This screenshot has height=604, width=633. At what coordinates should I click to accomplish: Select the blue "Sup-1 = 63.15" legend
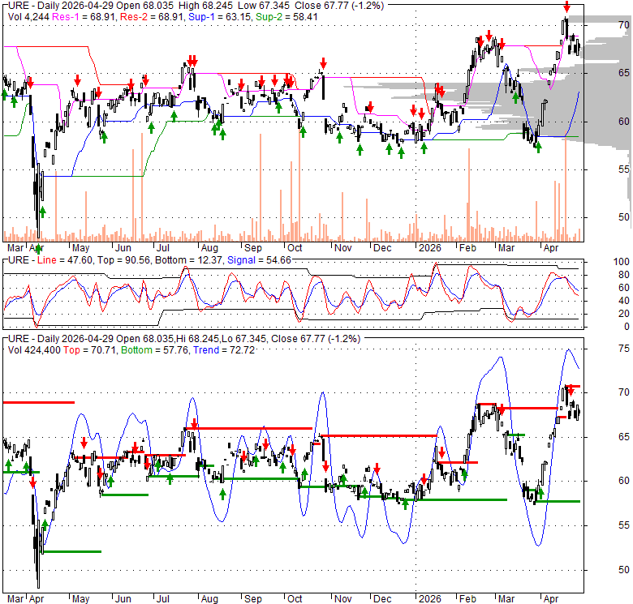[220, 17]
